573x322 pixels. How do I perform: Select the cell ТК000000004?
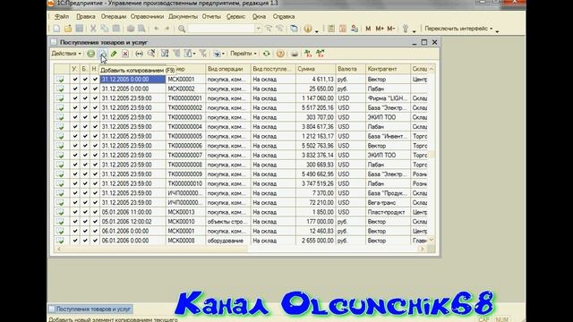[185, 127]
